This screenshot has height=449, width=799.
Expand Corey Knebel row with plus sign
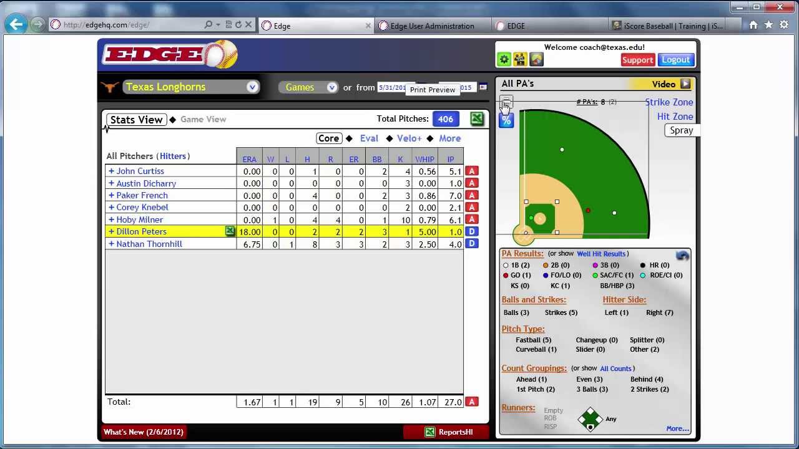tap(111, 207)
